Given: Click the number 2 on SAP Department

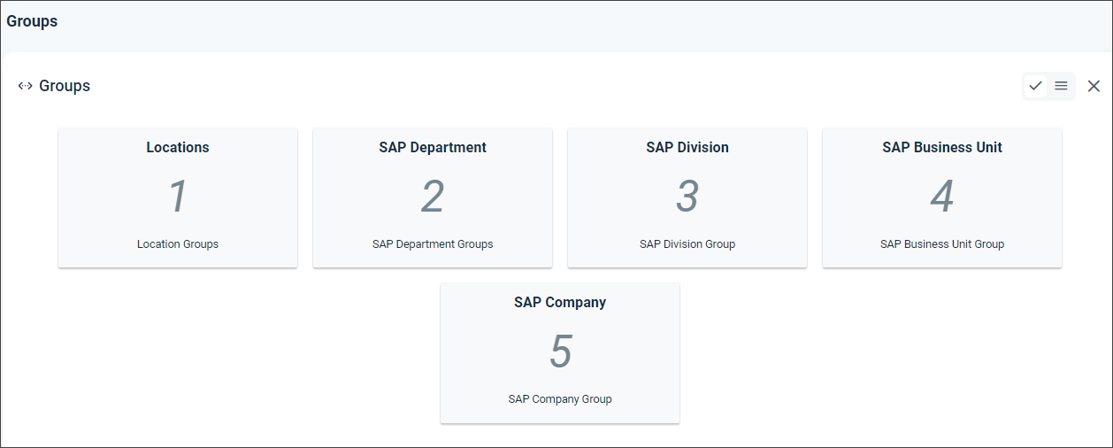Looking at the screenshot, I should tap(433, 197).
